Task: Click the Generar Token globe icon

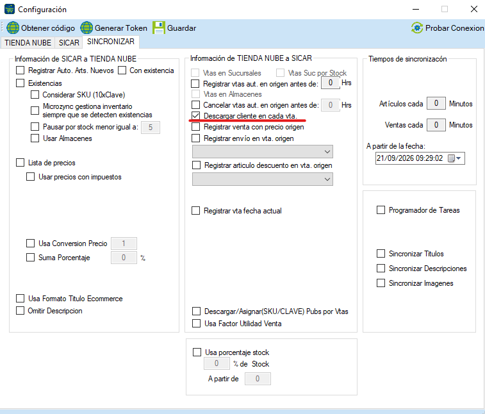Action: [x=86, y=28]
